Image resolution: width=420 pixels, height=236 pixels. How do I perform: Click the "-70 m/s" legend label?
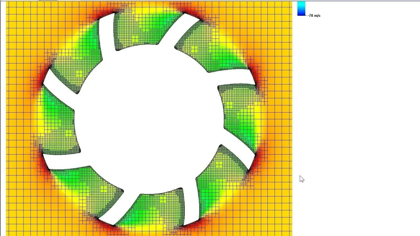click(x=314, y=16)
